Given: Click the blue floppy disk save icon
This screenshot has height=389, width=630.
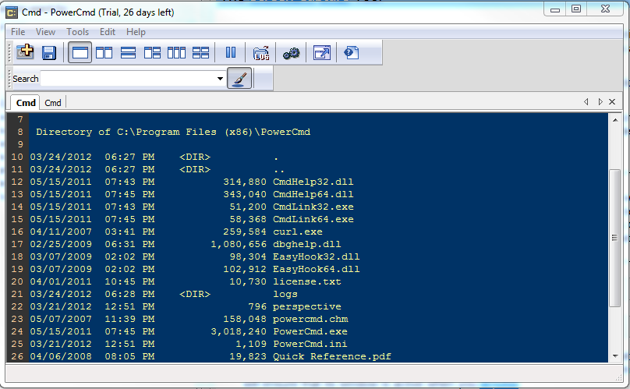Looking at the screenshot, I should pos(49,53).
